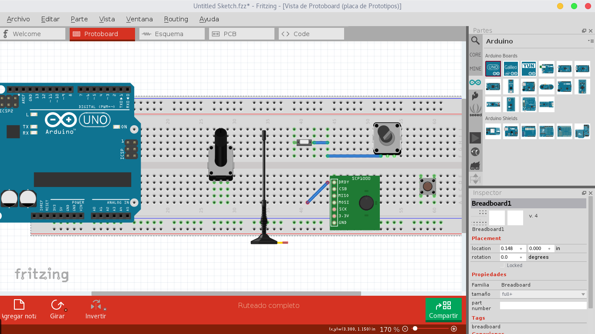
Task: Open the Parte menu
Action: tap(79, 19)
